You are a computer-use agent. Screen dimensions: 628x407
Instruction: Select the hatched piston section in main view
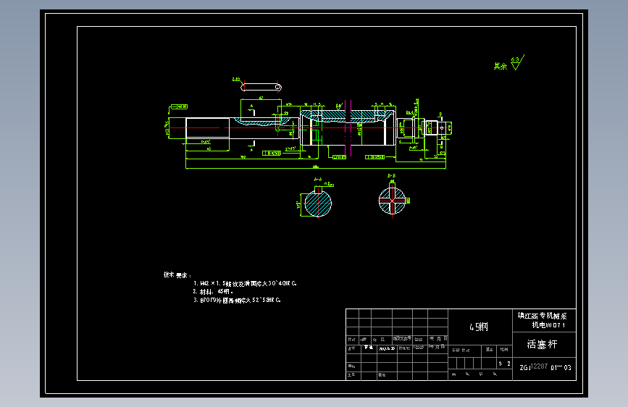(347, 116)
